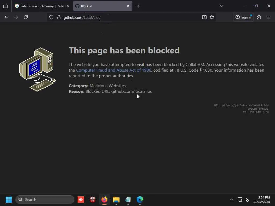This screenshot has width=275, height=206.
Task: Close the Blocked tab
Action: [x=128, y=6]
